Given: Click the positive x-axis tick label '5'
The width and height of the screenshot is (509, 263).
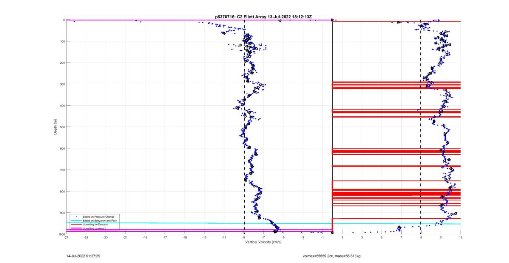Looking at the screenshot, I should (x=382, y=238).
